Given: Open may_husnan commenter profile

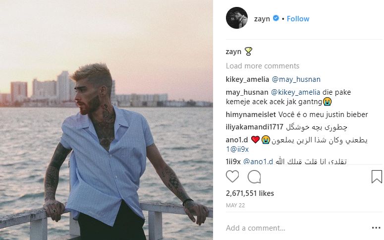Looking at the screenshot, I should pyautogui.click(x=247, y=92).
